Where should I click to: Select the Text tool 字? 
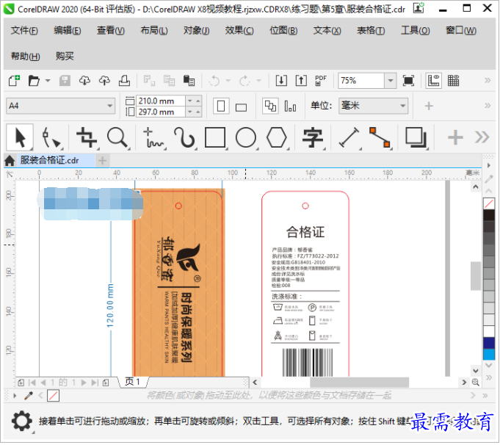coord(313,138)
